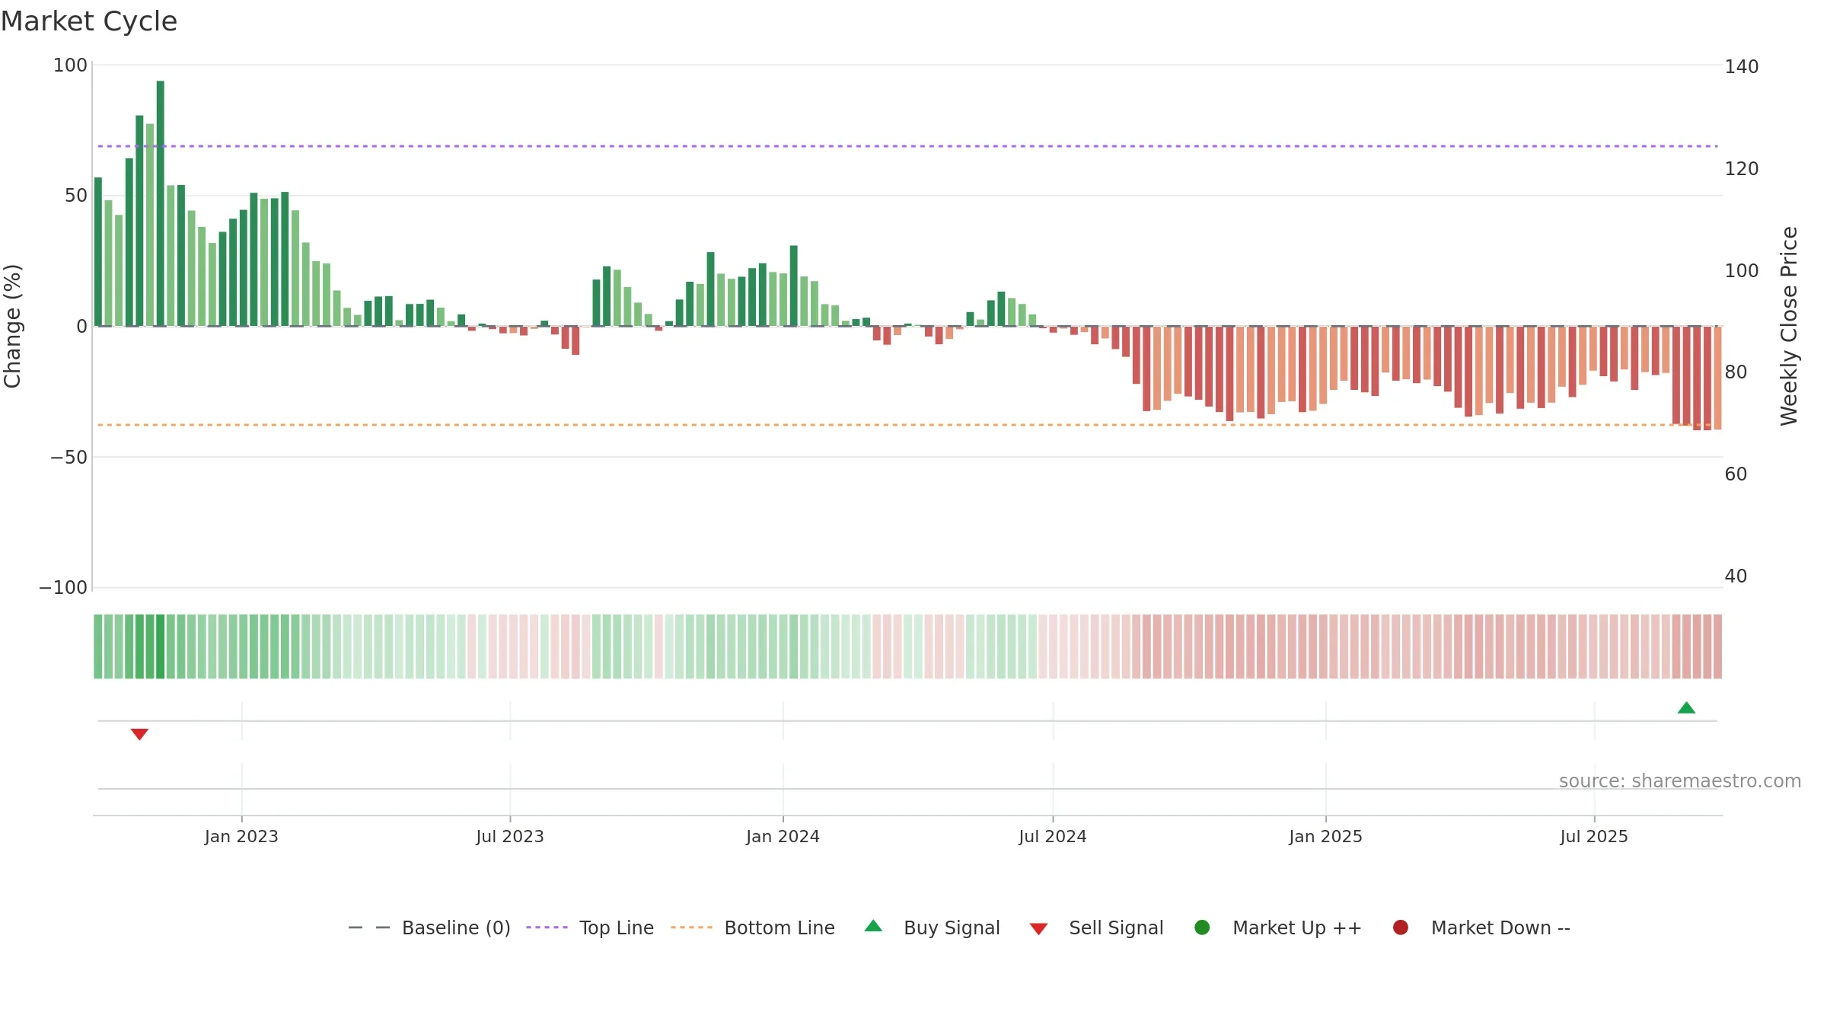Click the left axis 50 tick label
Screen dimensions: 1827x1028
coord(76,196)
